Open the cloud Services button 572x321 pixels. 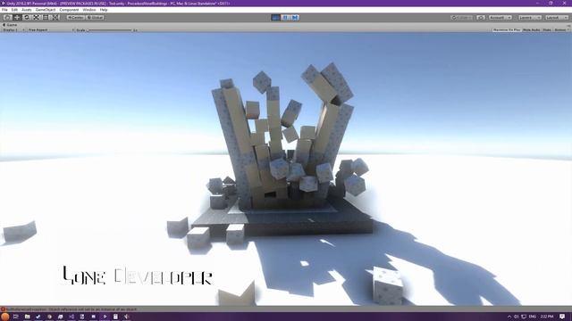(x=481, y=18)
